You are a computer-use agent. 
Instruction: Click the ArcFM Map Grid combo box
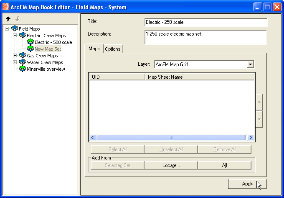204,64
